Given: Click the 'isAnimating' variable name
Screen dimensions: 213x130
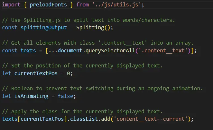Looking at the screenshot, I should coord(32,96).
